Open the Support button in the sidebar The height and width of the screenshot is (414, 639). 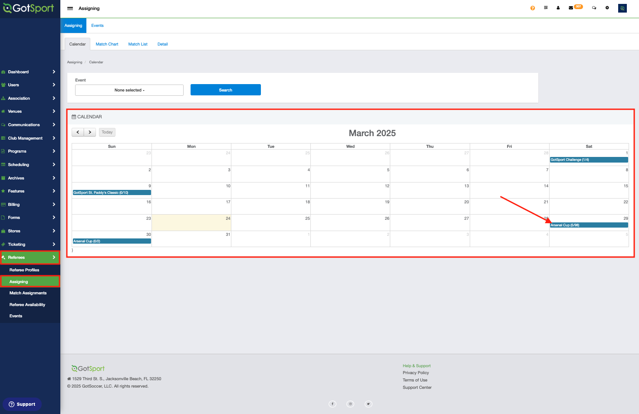(x=22, y=404)
